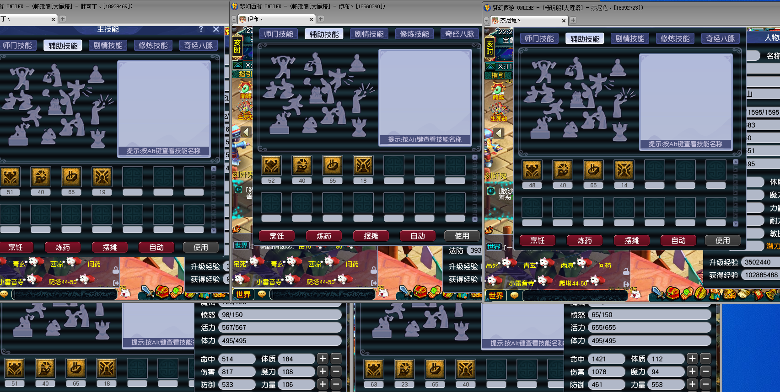Click skill list scrollbar in 胖可丁 window
The height and width of the screenshot is (392, 780).
[214, 200]
